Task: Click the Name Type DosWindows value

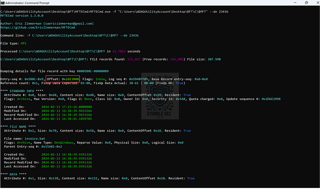Action: 64,143
